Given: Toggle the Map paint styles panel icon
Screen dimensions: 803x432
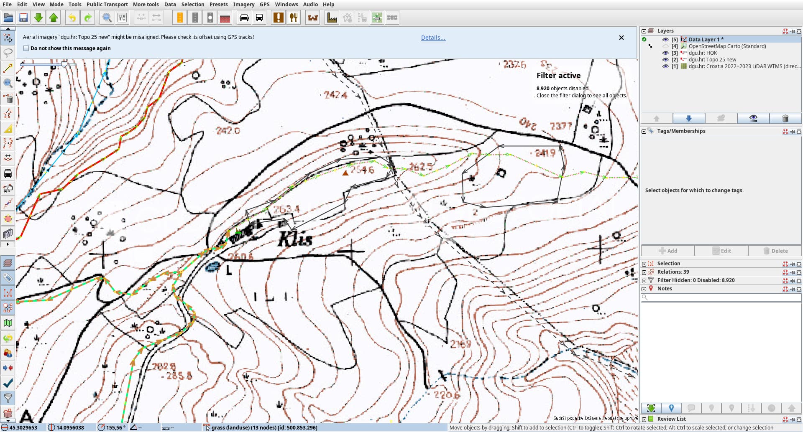Looking at the screenshot, I should (x=8, y=323).
